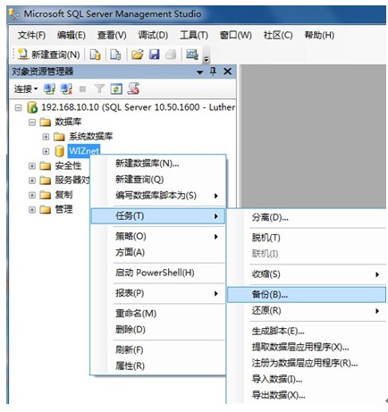The height and width of the screenshot is (412, 388).
Task: Choose 刷新(F) in context menu
Action: (x=158, y=349)
